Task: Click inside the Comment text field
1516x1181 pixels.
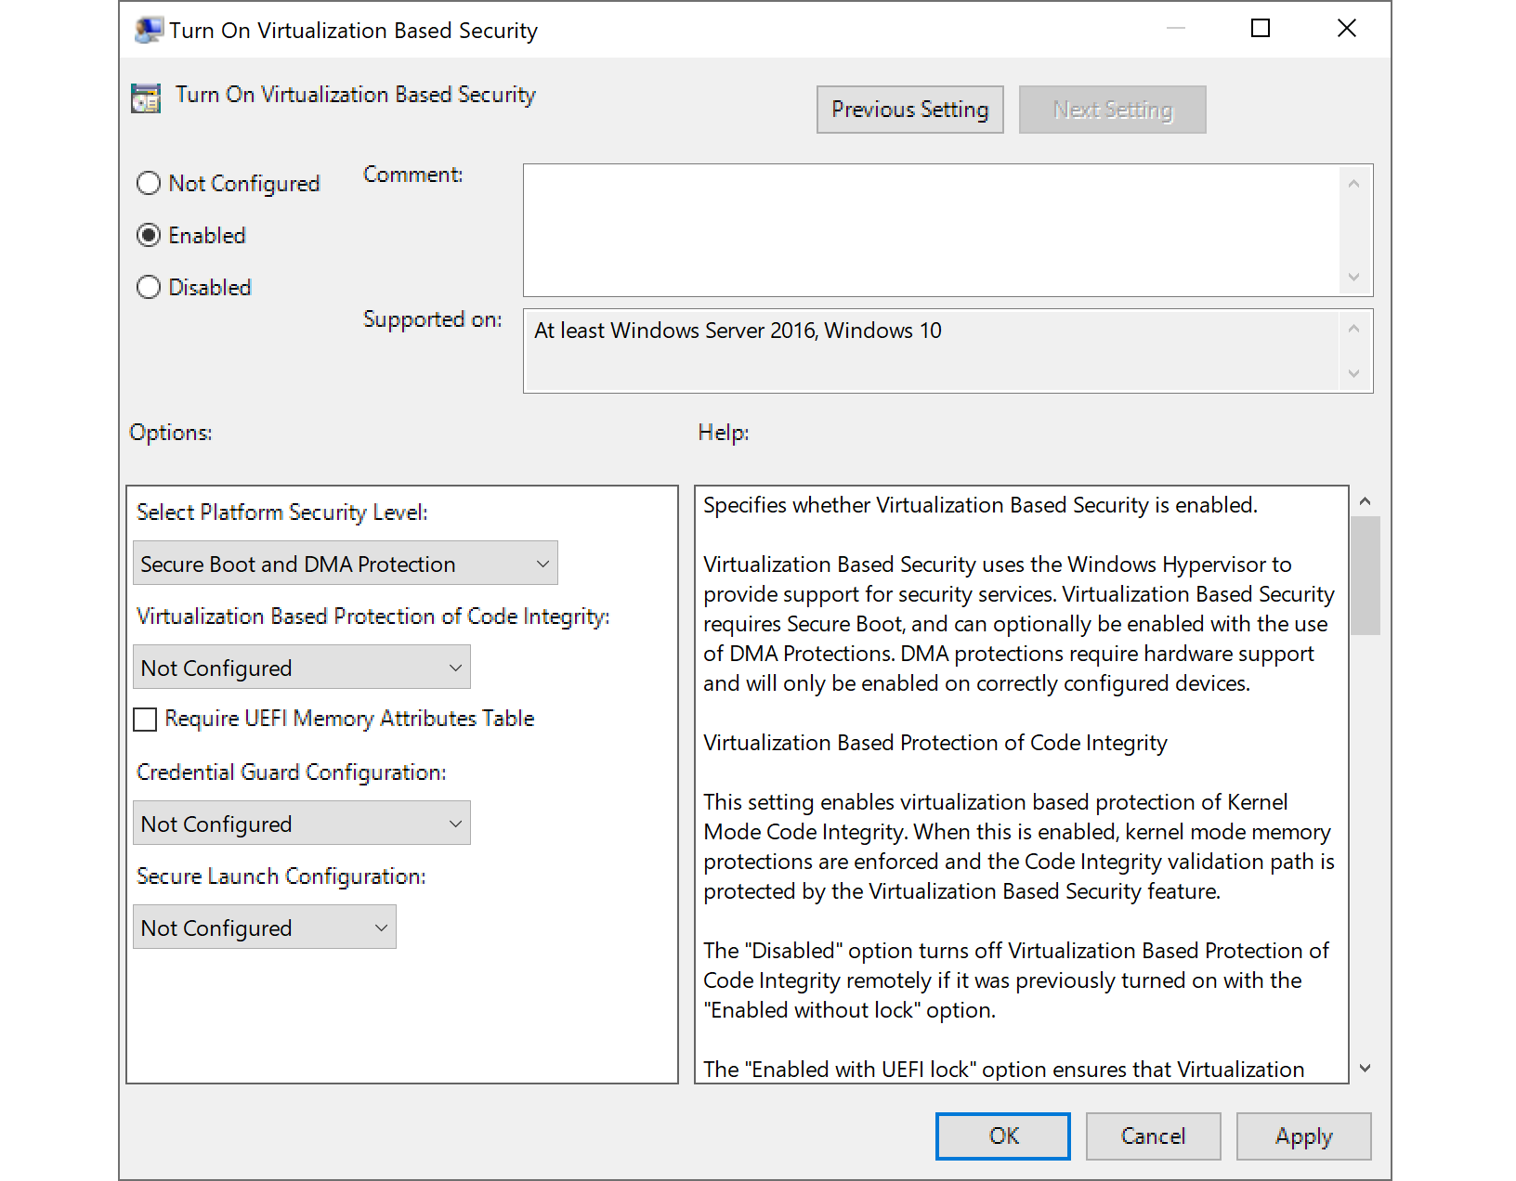Action: pyautogui.click(x=931, y=230)
